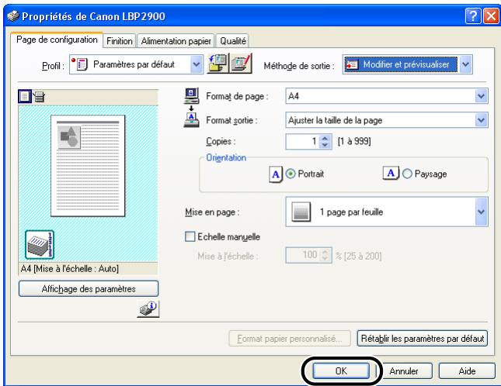The image size is (501, 386).
Task: Select the Portrait radio button
Action: click(291, 174)
